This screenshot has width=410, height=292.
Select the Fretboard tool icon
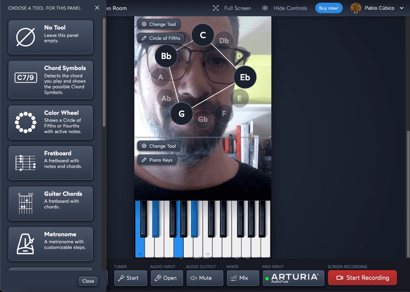click(26, 163)
